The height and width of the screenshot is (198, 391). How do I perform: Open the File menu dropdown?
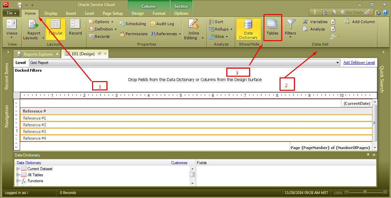pos(11,13)
